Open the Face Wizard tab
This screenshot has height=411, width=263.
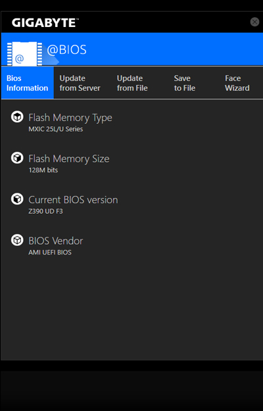pyautogui.click(x=237, y=83)
